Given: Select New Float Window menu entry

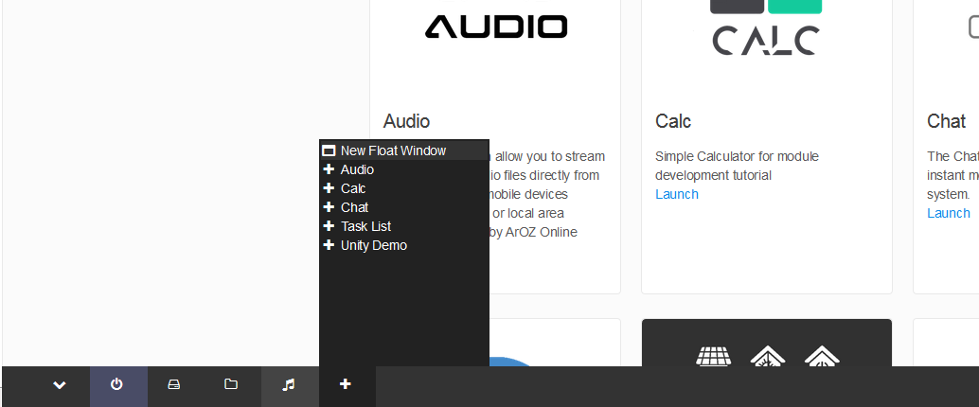Looking at the screenshot, I should [393, 150].
